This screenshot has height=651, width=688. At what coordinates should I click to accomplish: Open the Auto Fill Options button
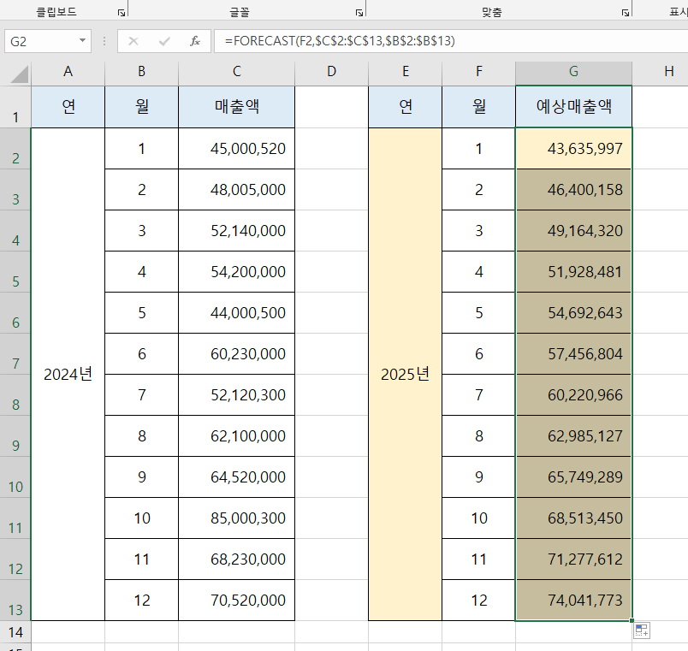(642, 630)
